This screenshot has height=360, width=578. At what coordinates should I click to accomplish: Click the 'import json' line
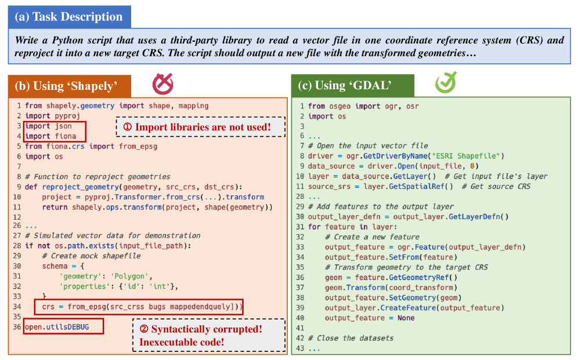(x=48, y=126)
